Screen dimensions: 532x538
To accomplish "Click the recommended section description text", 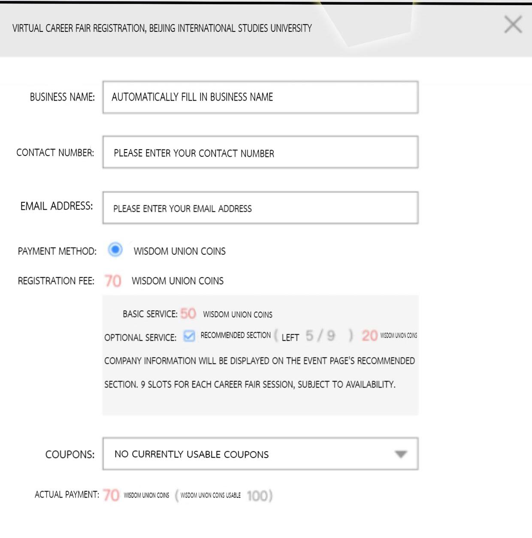I will pos(259,372).
